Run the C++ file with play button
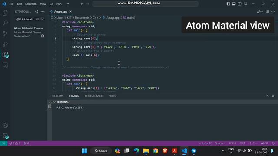 259,12
